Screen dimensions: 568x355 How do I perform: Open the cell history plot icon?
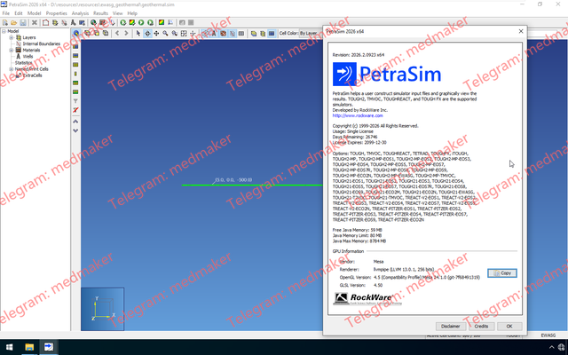click(170, 22)
